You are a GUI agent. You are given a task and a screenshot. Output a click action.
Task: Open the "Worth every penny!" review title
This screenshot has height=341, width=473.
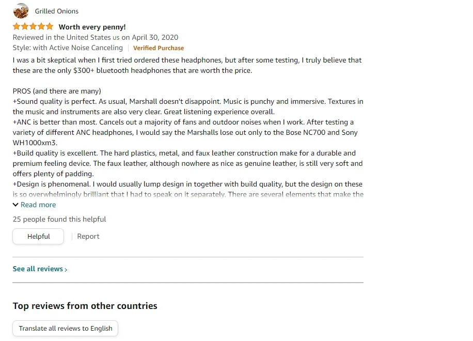(92, 27)
